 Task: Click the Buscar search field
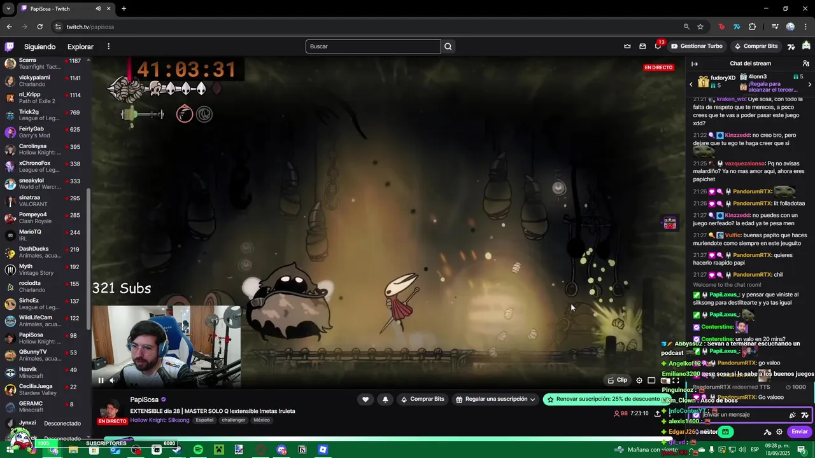coord(373,46)
